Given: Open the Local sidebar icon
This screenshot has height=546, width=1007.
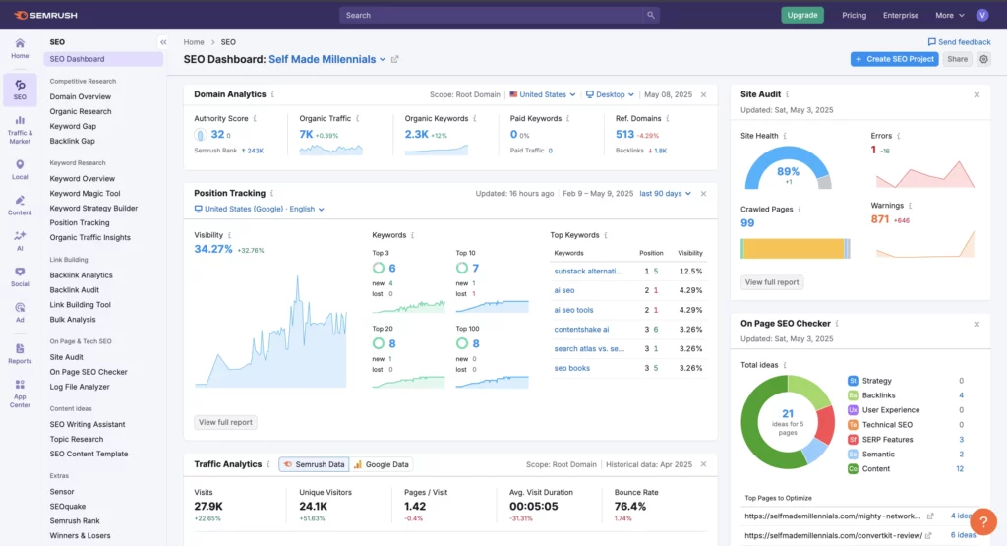Looking at the screenshot, I should pos(20,169).
